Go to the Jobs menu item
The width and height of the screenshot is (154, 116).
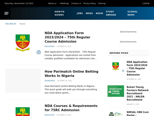coord(80,13)
